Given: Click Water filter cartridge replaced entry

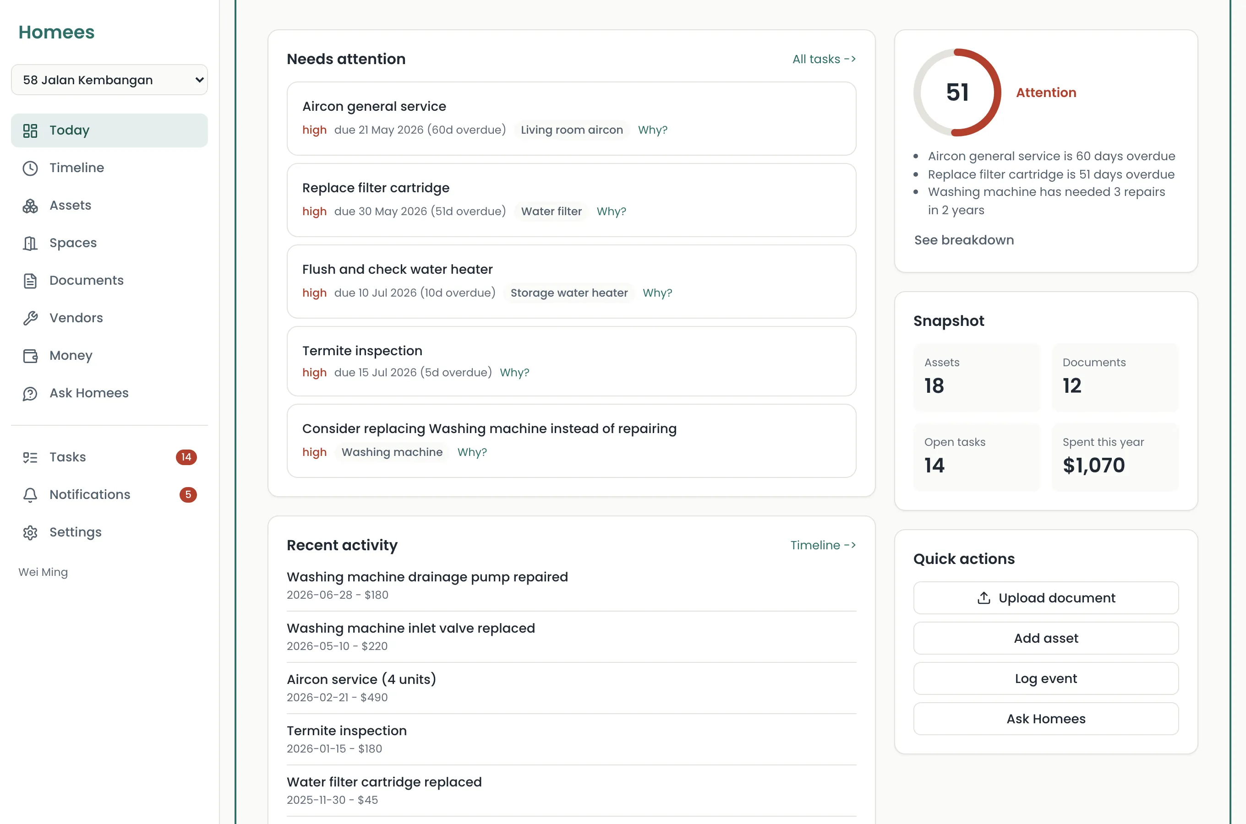Looking at the screenshot, I should click(572, 791).
